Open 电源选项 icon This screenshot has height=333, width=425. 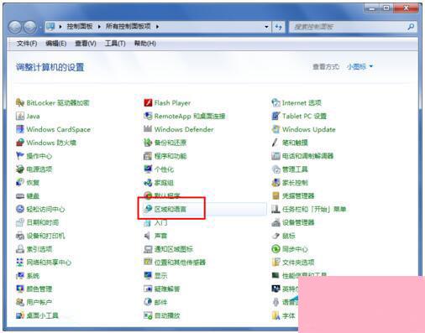(20, 169)
